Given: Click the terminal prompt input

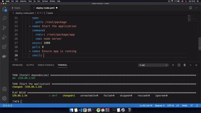Looking at the screenshot, I should coord(21,101).
